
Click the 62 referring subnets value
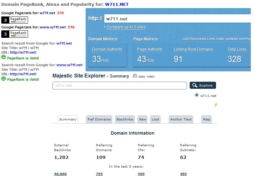point(183,157)
